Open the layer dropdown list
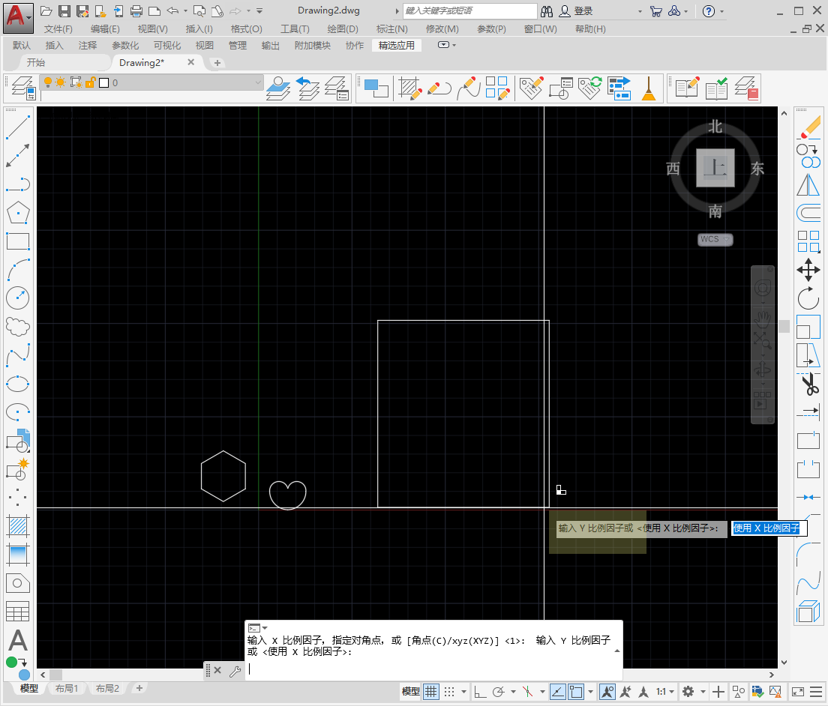Image resolution: width=828 pixels, height=706 pixels. coord(259,82)
